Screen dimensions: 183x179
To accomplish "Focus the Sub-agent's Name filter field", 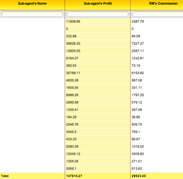I will (x=32, y=14).
